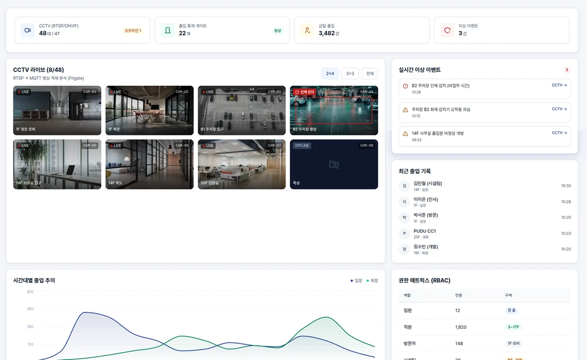
Task: Click the 오프라인 1 badge
Action: click(133, 31)
